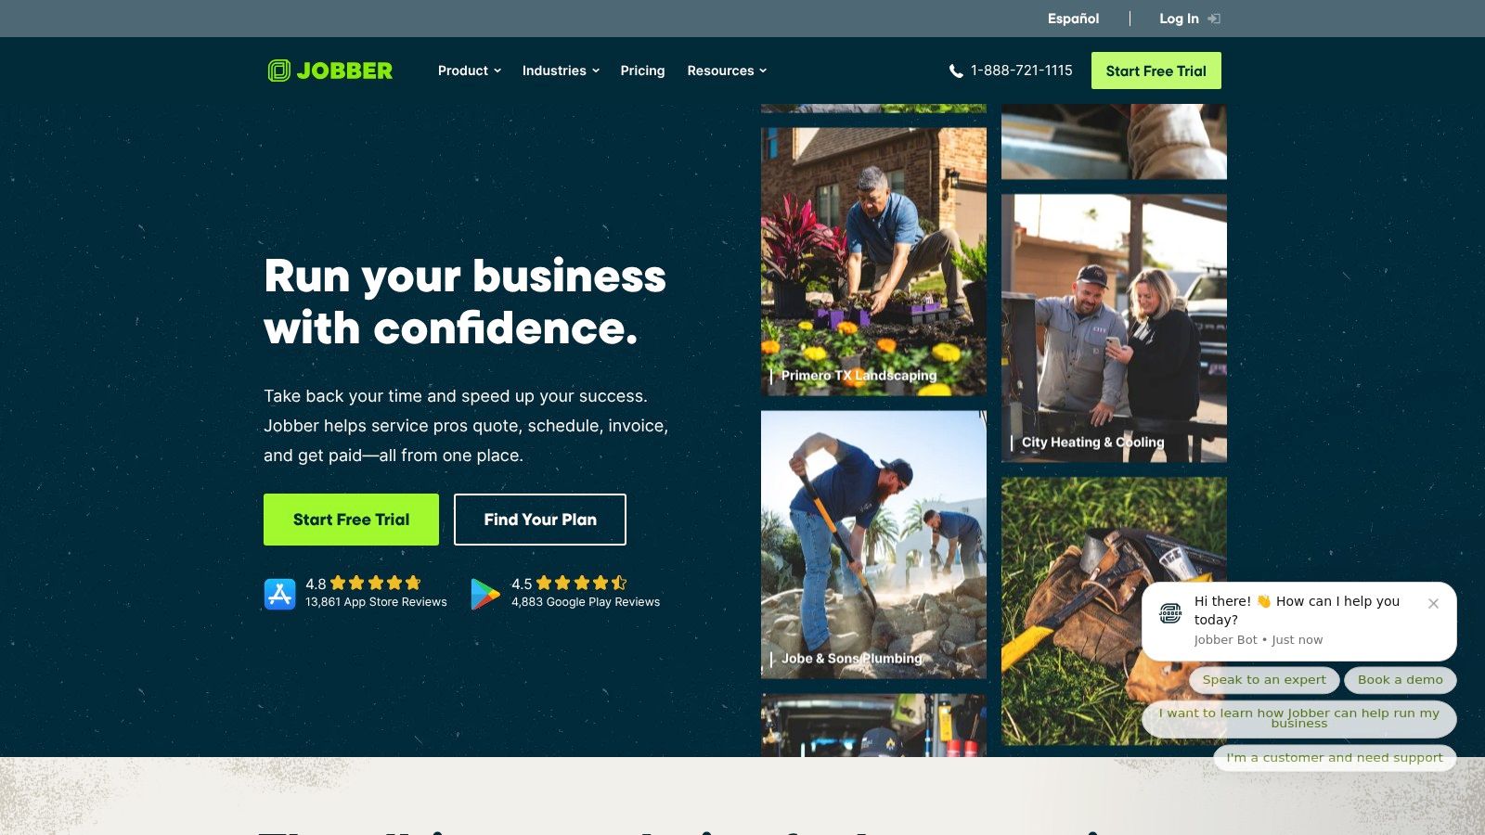Dismiss the chat greeting with X

click(1433, 603)
